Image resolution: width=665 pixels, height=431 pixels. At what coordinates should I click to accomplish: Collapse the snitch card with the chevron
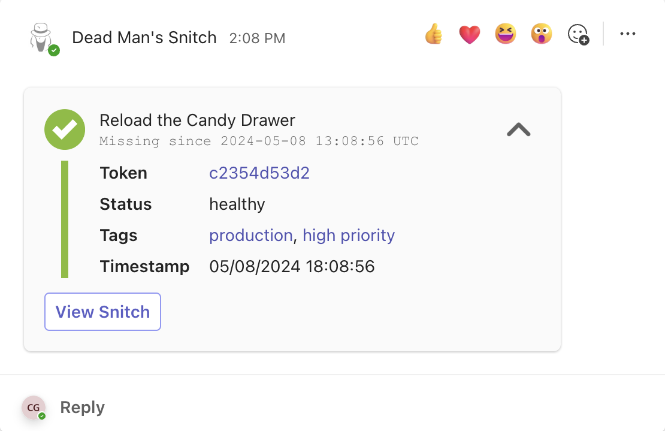coord(518,129)
